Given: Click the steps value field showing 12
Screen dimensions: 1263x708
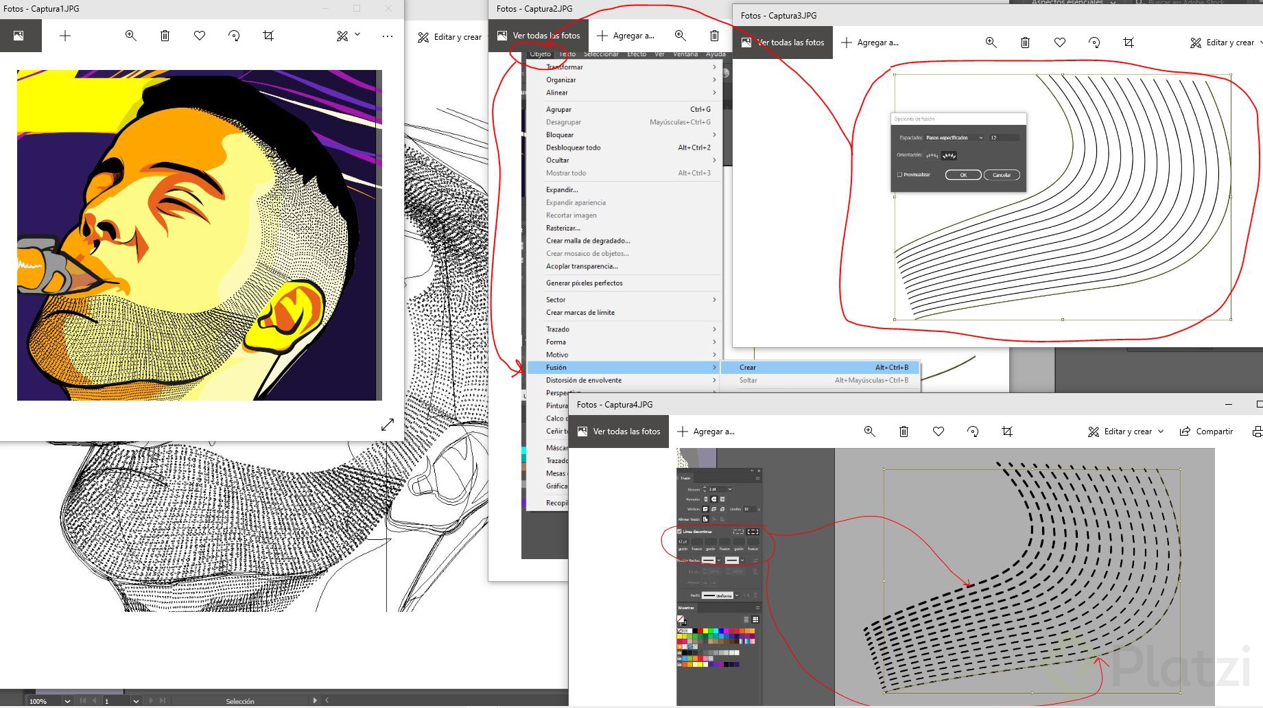Looking at the screenshot, I should [1004, 138].
